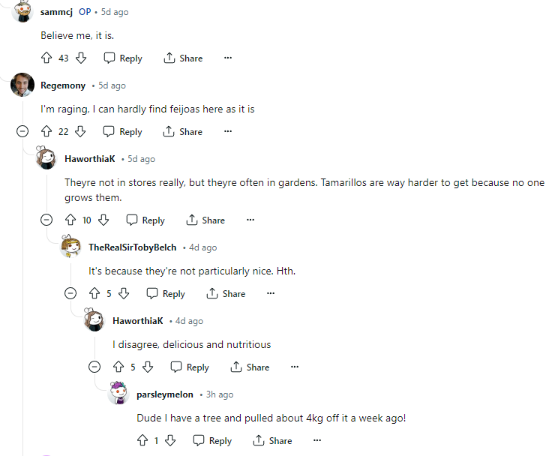Image resolution: width=552 pixels, height=456 pixels.
Task: Reply to Regemony's comment
Action: tap(122, 131)
